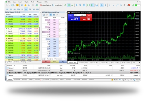145x102 pixels.
Task: Toggle Algo Trading on or off
Action: click(45, 5)
